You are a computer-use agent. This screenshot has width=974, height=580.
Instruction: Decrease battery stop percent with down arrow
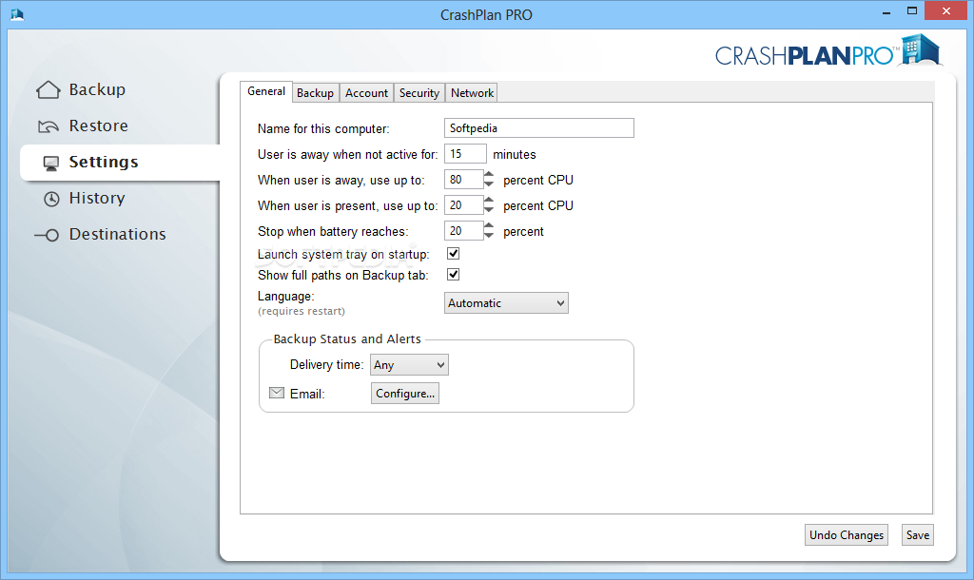pos(489,236)
